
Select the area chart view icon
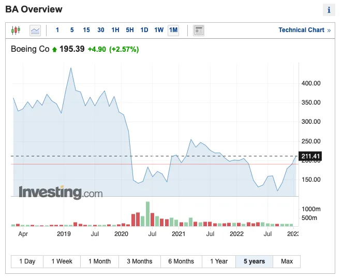pyautogui.click(x=35, y=31)
